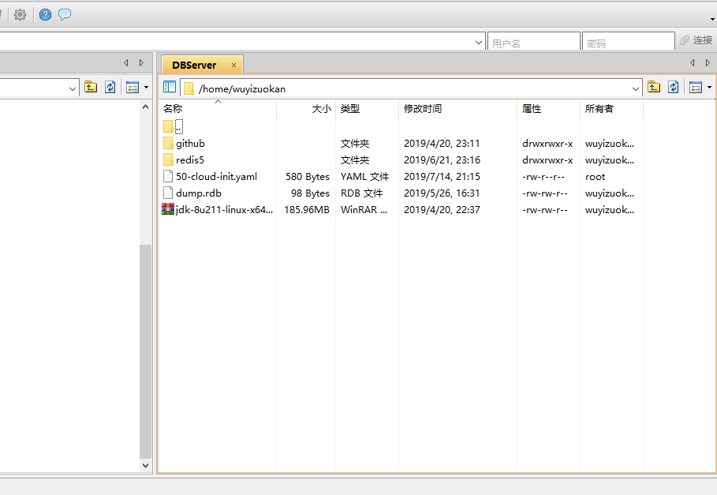Expand the left pane path dropdown

[x=73, y=88]
